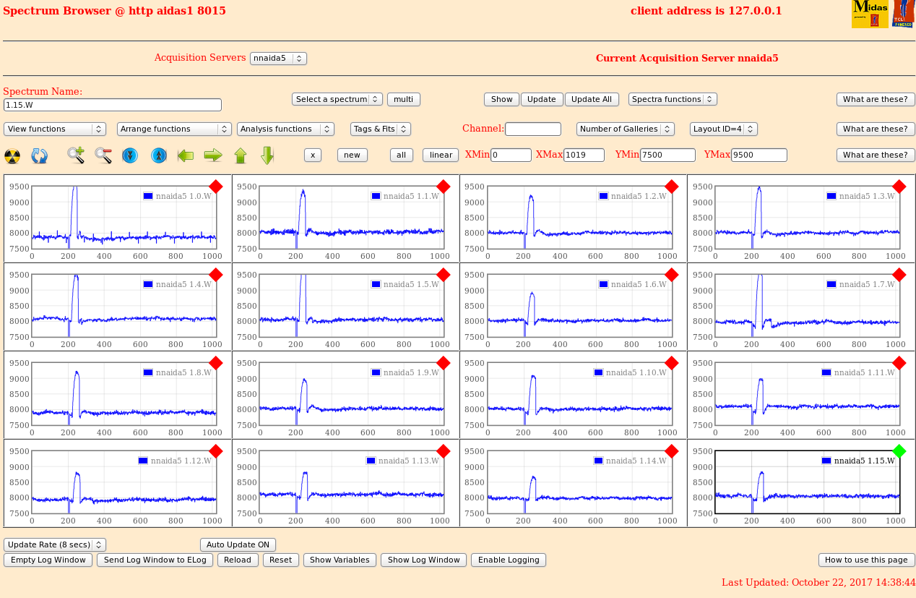Toggle the green diamond on spectrum 1.15.W
Image resolution: width=916 pixels, height=598 pixels.
[x=899, y=451]
